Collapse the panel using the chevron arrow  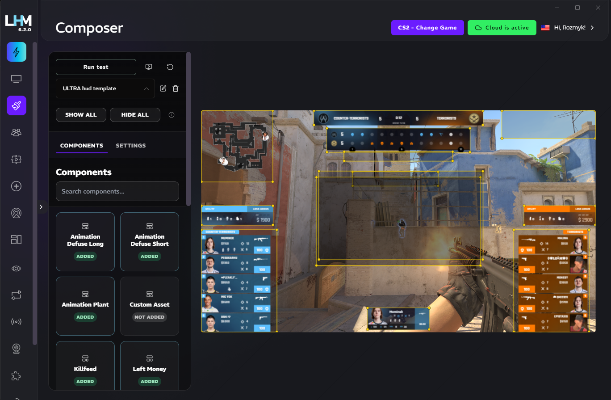[x=42, y=206]
